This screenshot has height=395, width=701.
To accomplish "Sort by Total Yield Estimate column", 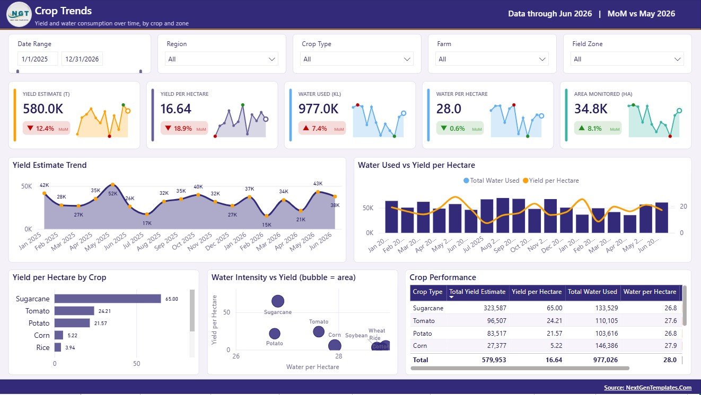I will 477,292.
